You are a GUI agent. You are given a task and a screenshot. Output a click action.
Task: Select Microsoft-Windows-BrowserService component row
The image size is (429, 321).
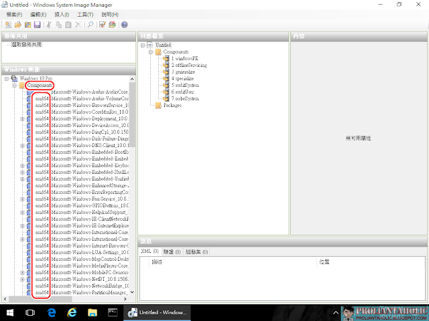pyautogui.click(x=82, y=106)
